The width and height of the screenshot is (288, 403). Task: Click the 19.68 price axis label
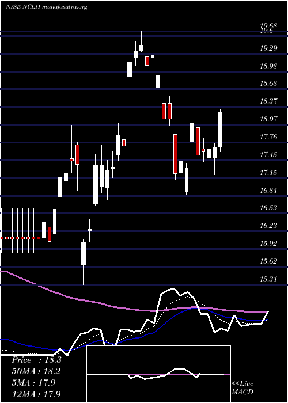point(268,26)
